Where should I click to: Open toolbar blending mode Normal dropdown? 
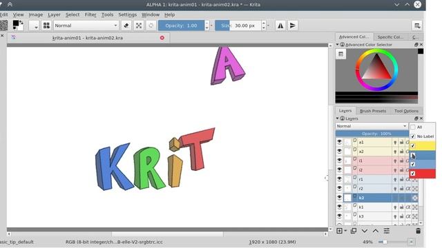tap(86, 25)
